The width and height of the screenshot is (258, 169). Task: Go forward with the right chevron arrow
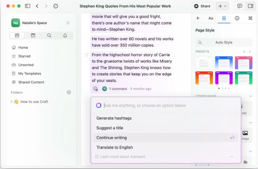[x=46, y=6]
